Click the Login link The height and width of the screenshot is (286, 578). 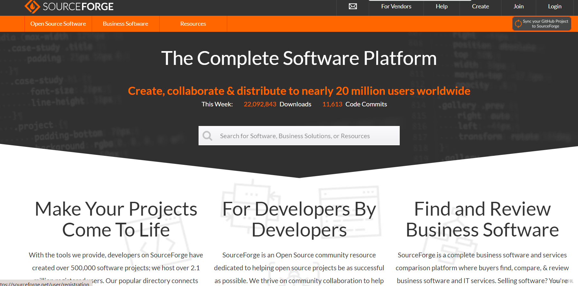[555, 6]
